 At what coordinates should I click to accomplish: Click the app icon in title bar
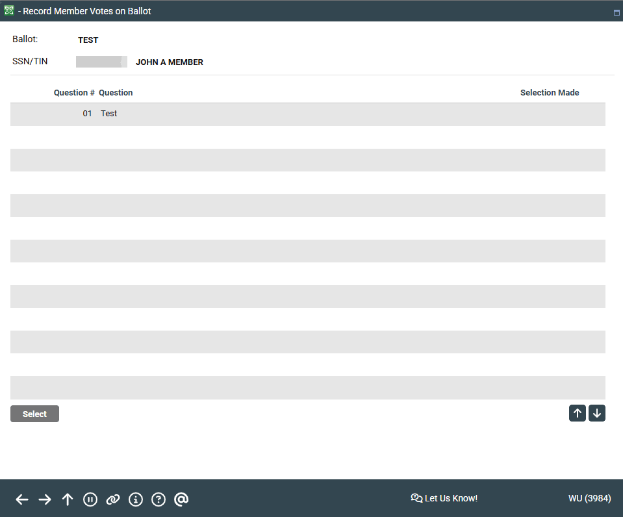tap(9, 11)
